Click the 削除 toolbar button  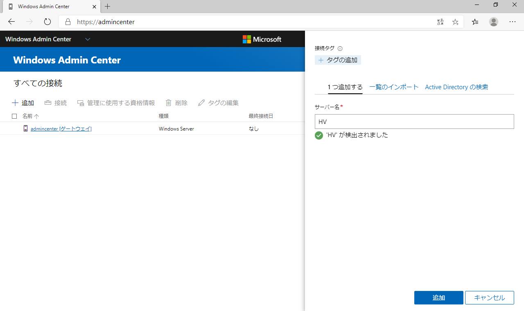tap(176, 103)
